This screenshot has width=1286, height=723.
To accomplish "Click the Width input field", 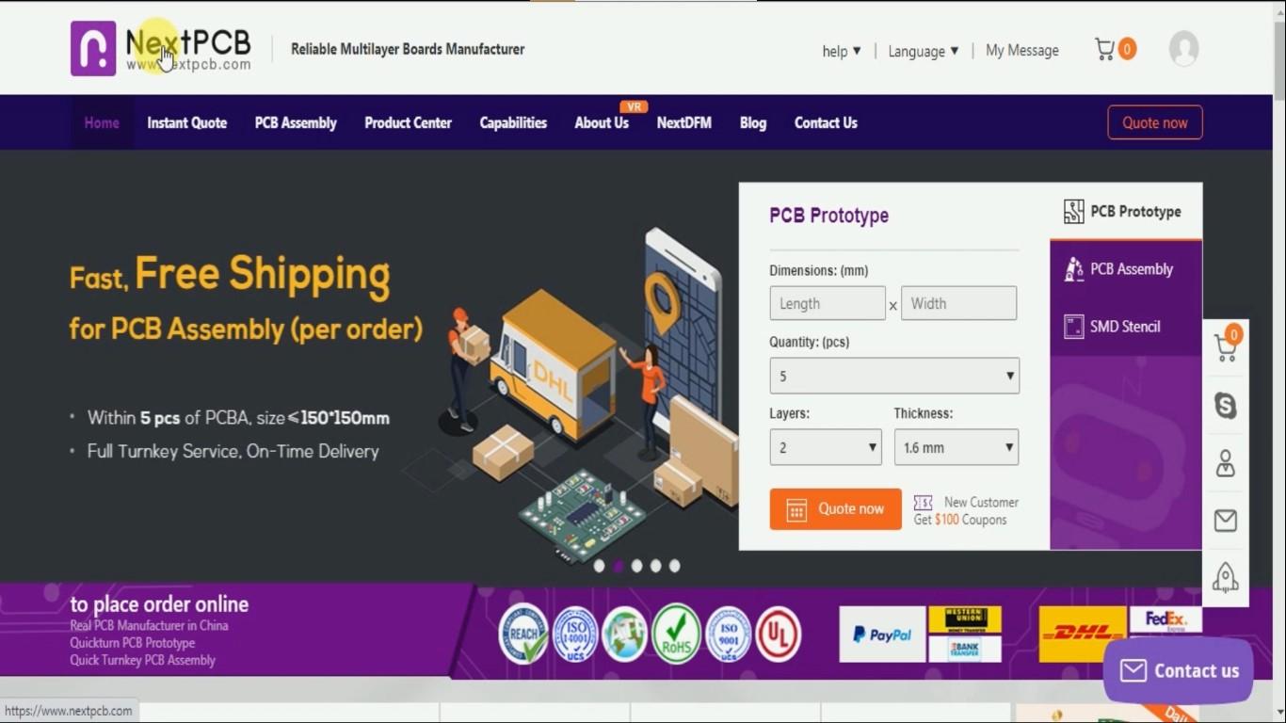I will point(958,303).
